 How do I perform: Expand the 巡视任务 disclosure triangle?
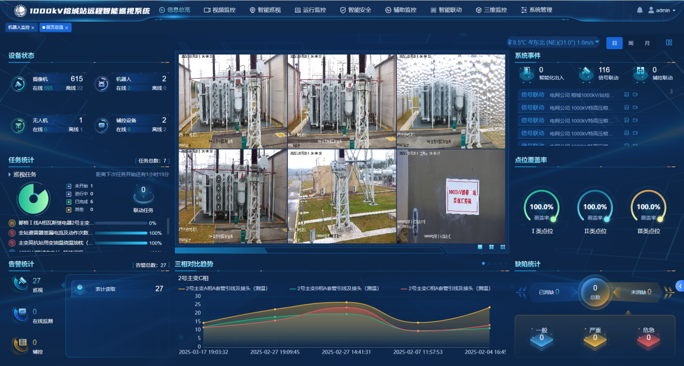click(10, 174)
